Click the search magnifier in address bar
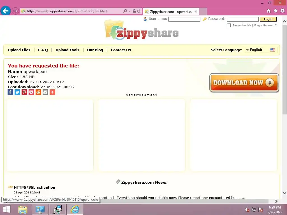The width and height of the screenshot is (287, 215). pos(125,11)
